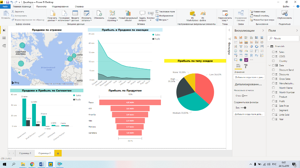Expand the Фильтры pane chevron

(229, 30)
